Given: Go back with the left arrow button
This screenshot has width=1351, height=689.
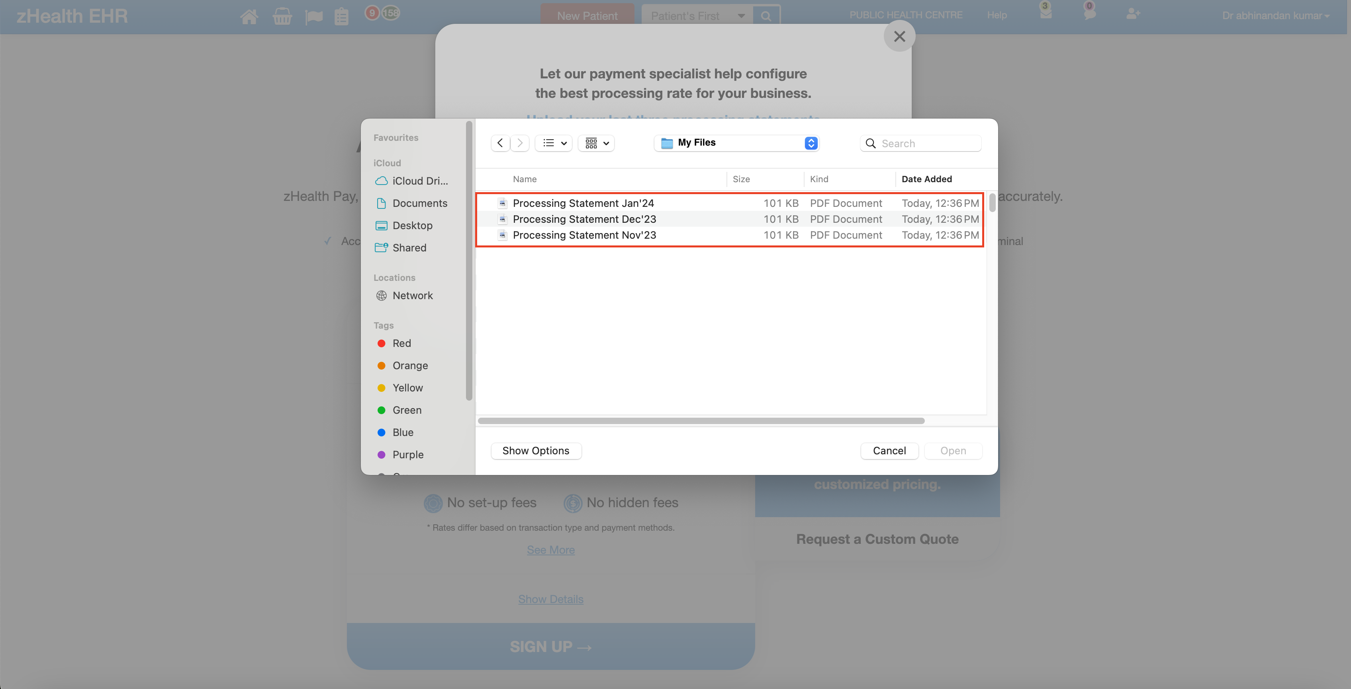Looking at the screenshot, I should pos(500,143).
